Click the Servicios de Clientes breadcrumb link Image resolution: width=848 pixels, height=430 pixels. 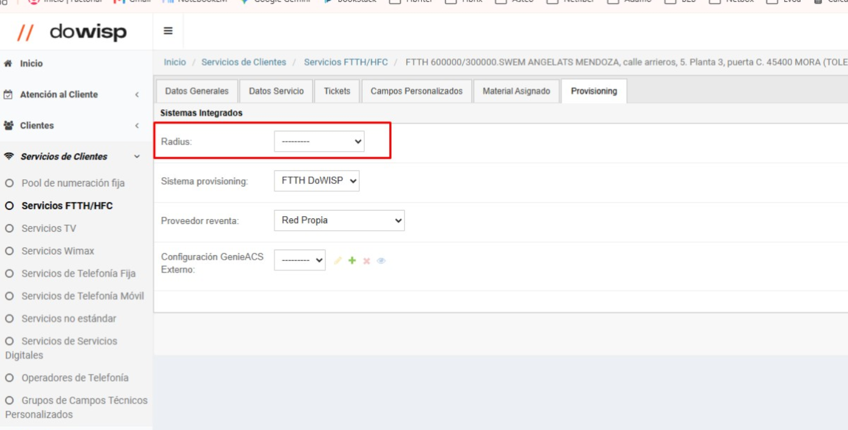pyautogui.click(x=244, y=62)
